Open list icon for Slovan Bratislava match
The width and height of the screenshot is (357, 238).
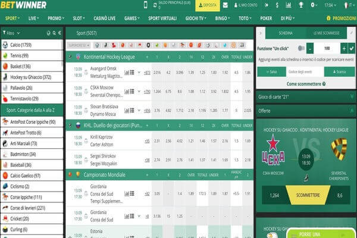(132, 111)
